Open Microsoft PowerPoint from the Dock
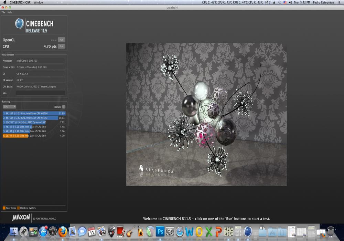Image resolution: width=344 pixels, height=241 pixels. tap(218, 232)
